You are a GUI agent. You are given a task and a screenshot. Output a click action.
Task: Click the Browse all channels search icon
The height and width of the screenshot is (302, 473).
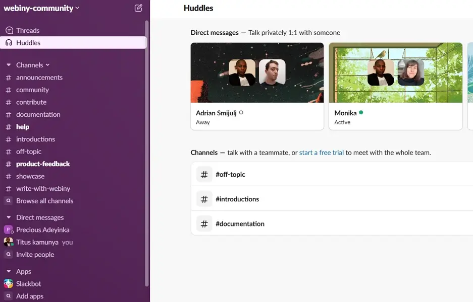9,201
